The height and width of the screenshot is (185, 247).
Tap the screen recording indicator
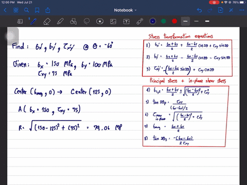[x=214, y=3]
